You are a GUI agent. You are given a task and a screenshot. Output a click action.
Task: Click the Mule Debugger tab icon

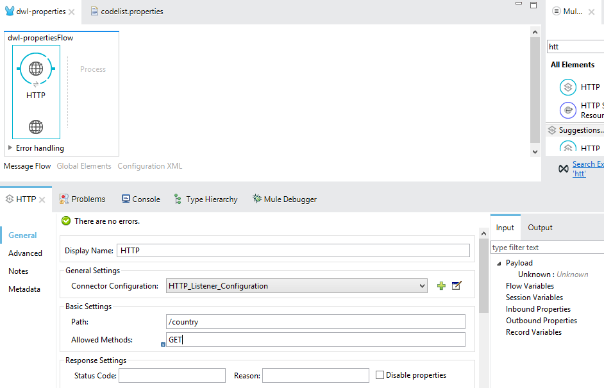[x=256, y=199]
